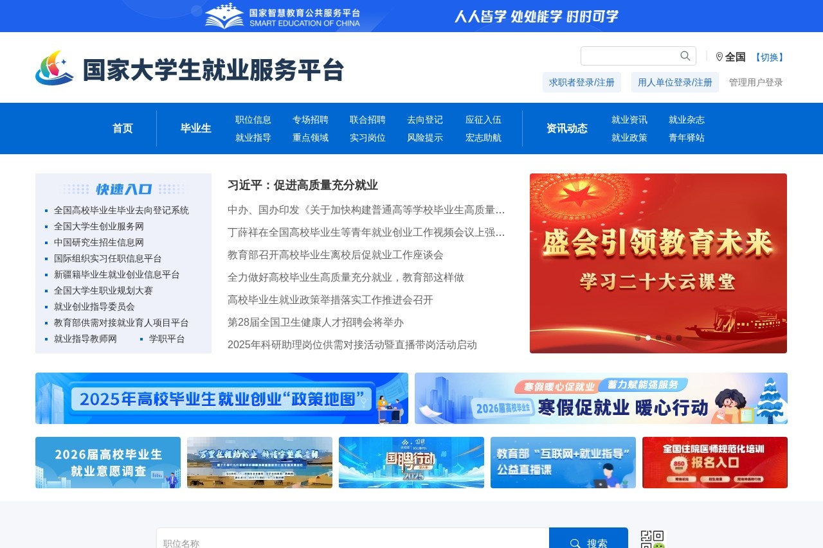Image resolution: width=823 pixels, height=548 pixels.
Task: Open headline 习近平：促进高质量充分就业
Action: [x=303, y=185]
